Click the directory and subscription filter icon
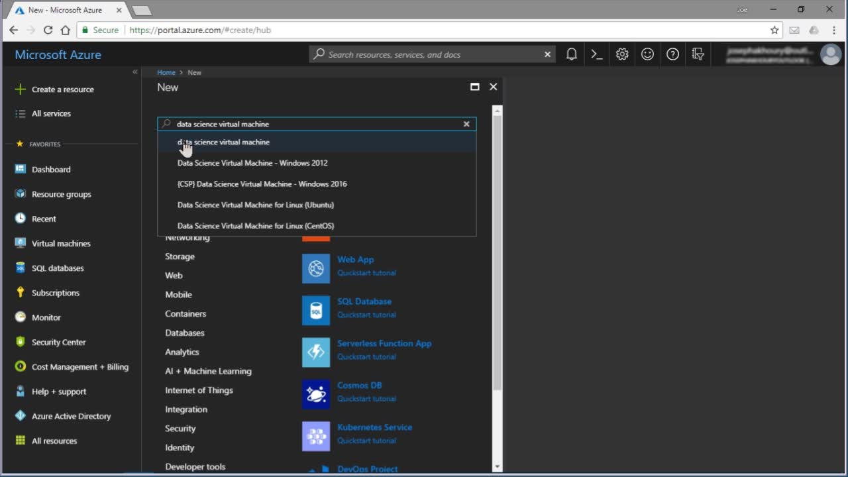The width and height of the screenshot is (848, 477). 698,54
